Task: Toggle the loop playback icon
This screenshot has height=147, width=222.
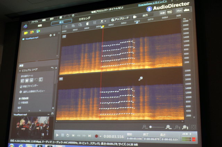Action: 68,135
